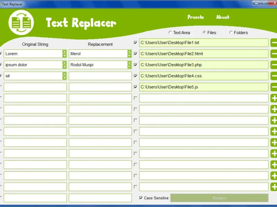
Task: Toggle the Case Sensitive checkbox
Action: tap(141, 198)
